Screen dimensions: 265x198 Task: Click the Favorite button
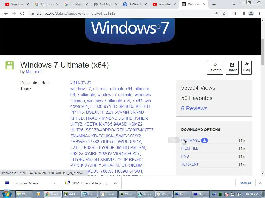(x=215, y=68)
